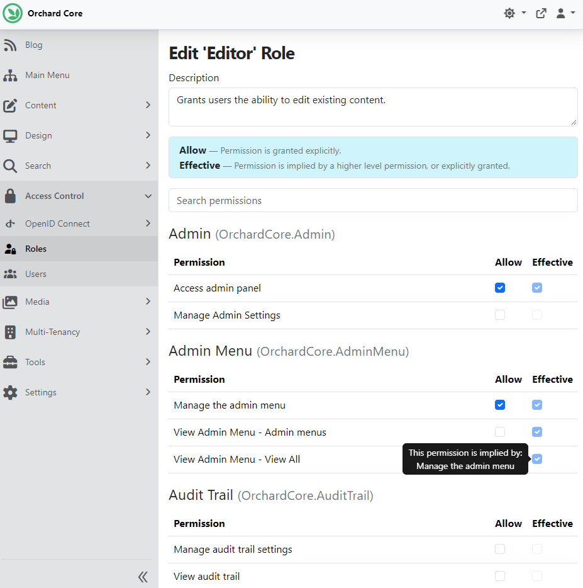Open the Access Control menu label
This screenshot has height=588, width=583.
54,196
